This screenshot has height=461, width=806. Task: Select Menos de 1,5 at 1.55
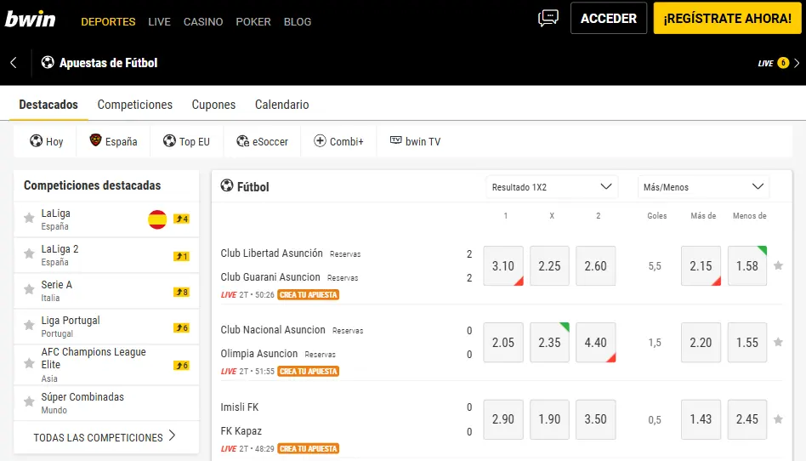[x=747, y=342]
